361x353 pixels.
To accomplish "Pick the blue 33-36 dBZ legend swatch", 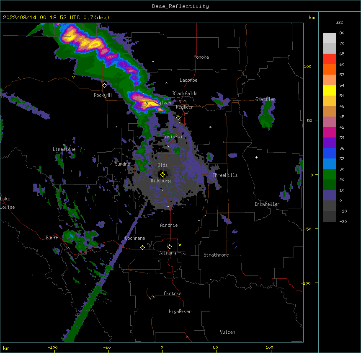I will tap(329, 153).
